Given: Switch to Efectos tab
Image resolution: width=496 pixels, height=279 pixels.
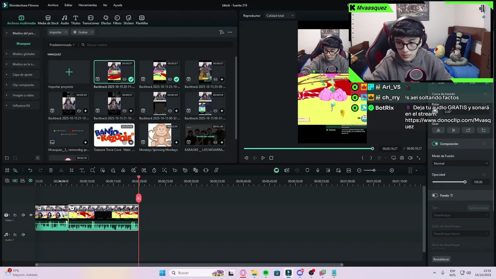Looking at the screenshot, I should [x=106, y=20].
